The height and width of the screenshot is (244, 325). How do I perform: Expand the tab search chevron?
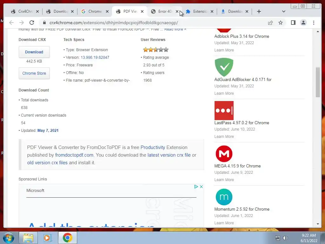pos(284,11)
